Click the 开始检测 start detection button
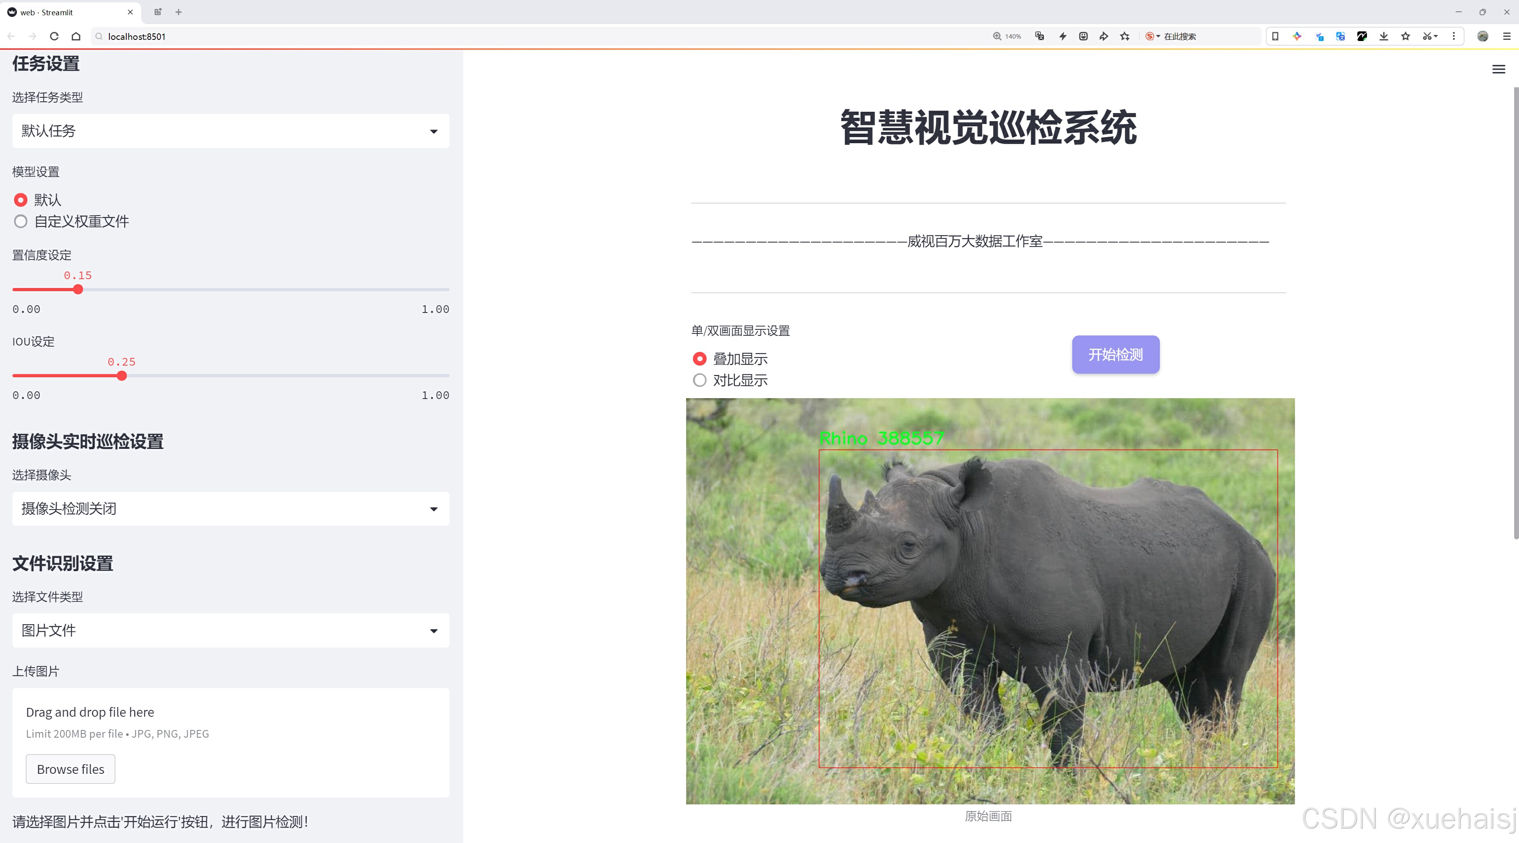This screenshot has width=1519, height=843. click(x=1115, y=355)
